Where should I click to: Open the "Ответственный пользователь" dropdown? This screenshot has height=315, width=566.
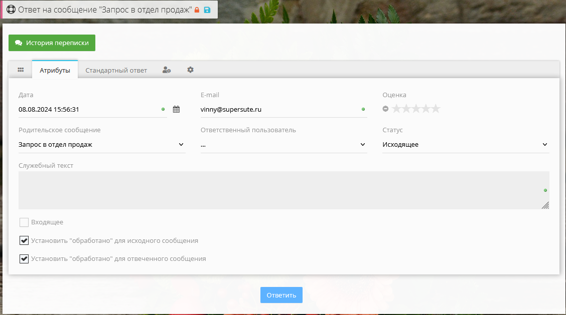[x=284, y=145]
